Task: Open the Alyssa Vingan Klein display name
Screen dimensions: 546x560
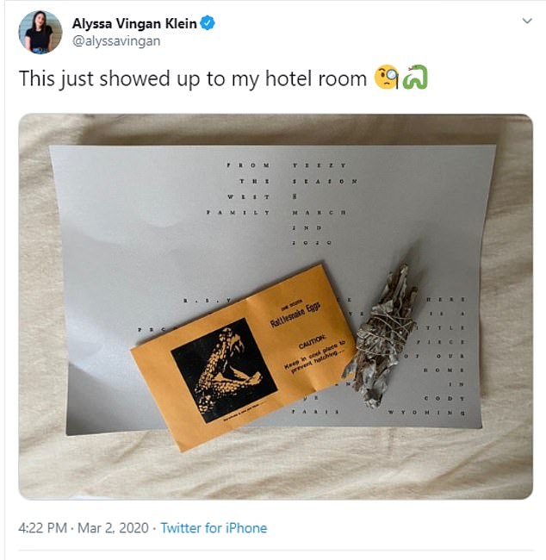Action: click(x=134, y=24)
